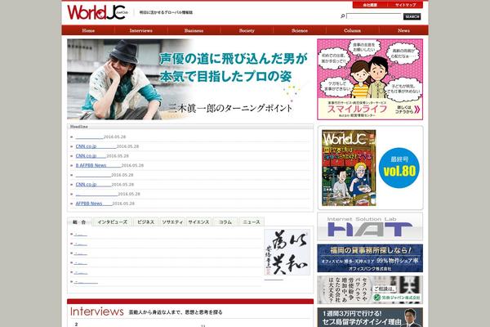Click the blue vol.80 circle badge

(399, 168)
